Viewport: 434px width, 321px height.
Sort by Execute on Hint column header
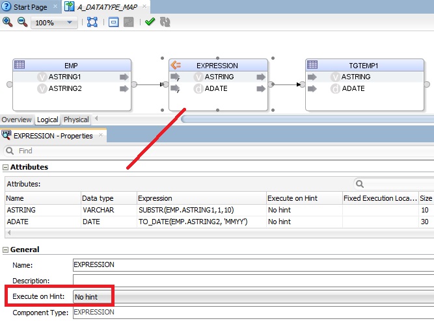click(x=305, y=198)
